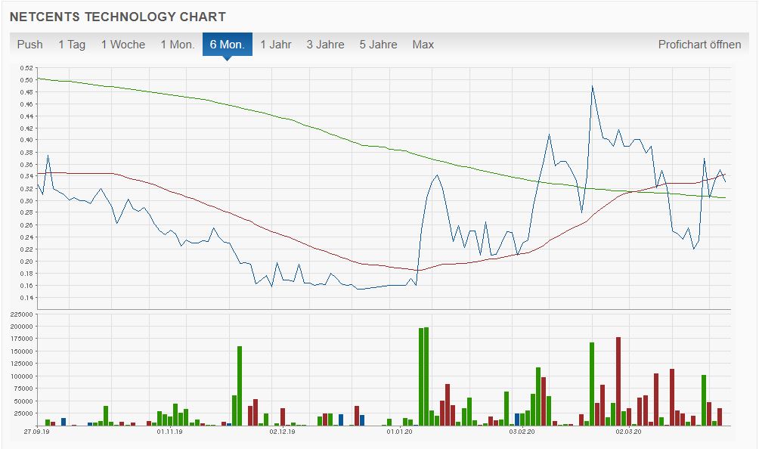Click the 25000 volume axis label
The width and height of the screenshot is (759, 449).
pos(23,413)
